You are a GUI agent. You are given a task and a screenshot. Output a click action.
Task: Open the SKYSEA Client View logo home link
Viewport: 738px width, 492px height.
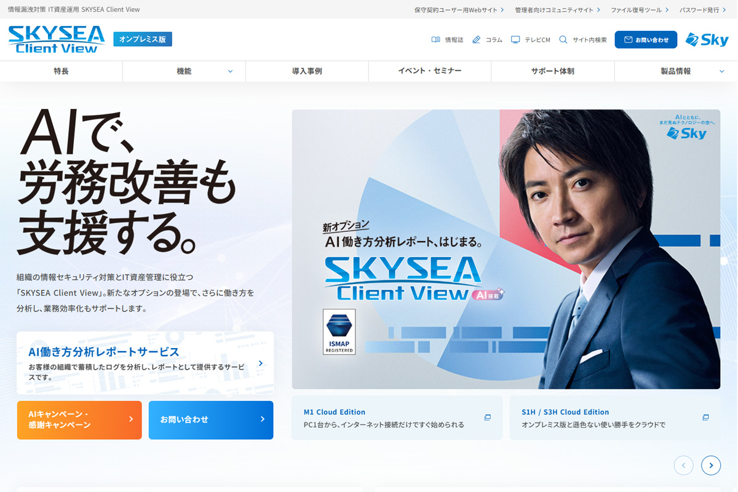click(57, 39)
